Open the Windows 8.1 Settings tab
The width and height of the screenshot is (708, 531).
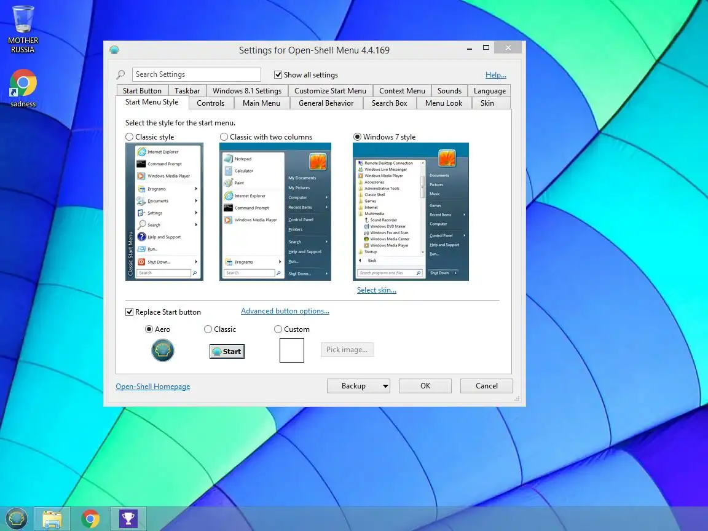[247, 91]
